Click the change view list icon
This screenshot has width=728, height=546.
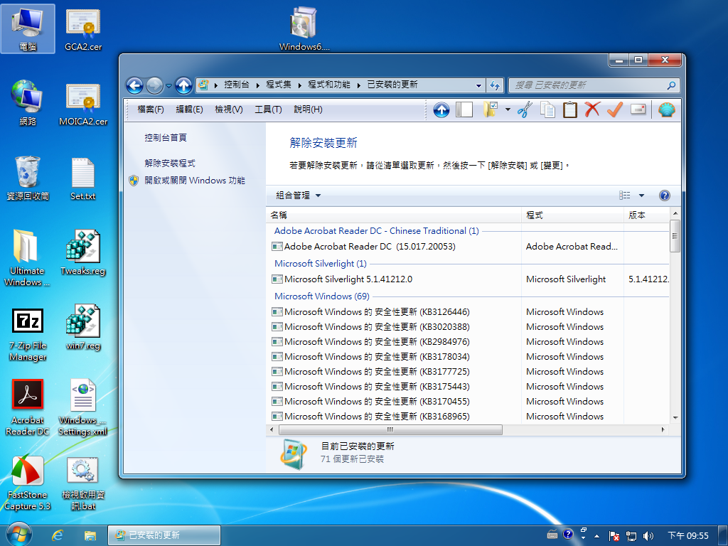pyautogui.click(x=624, y=196)
